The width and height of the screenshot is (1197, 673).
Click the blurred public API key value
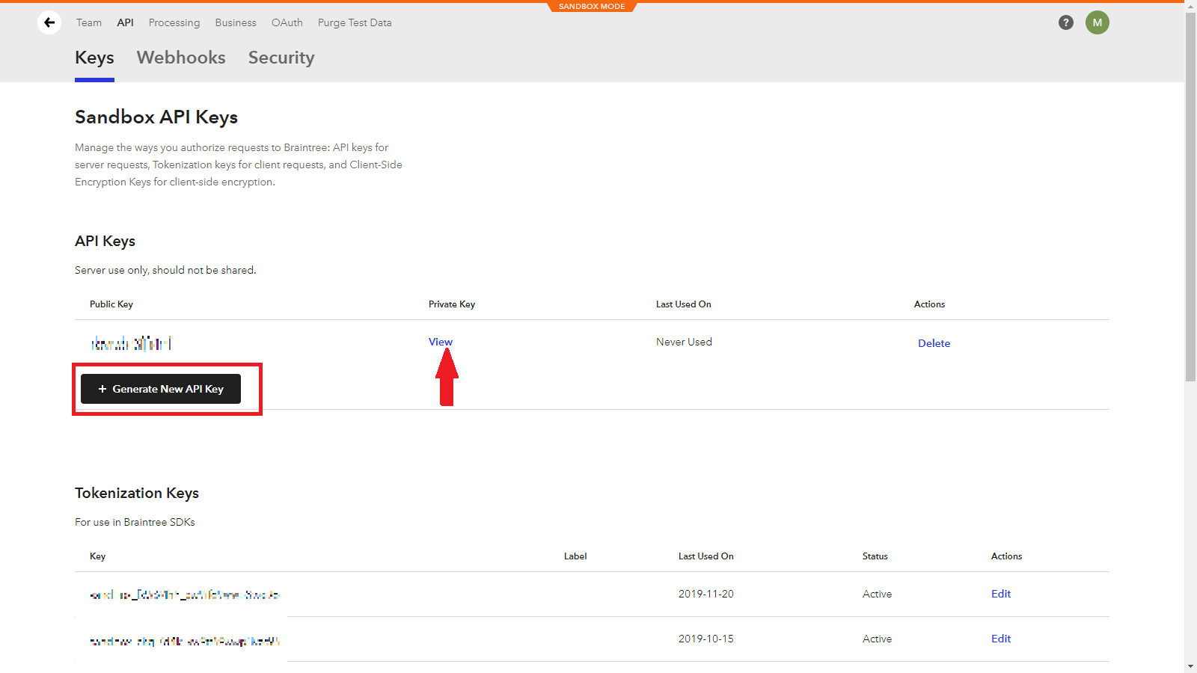pyautogui.click(x=131, y=343)
